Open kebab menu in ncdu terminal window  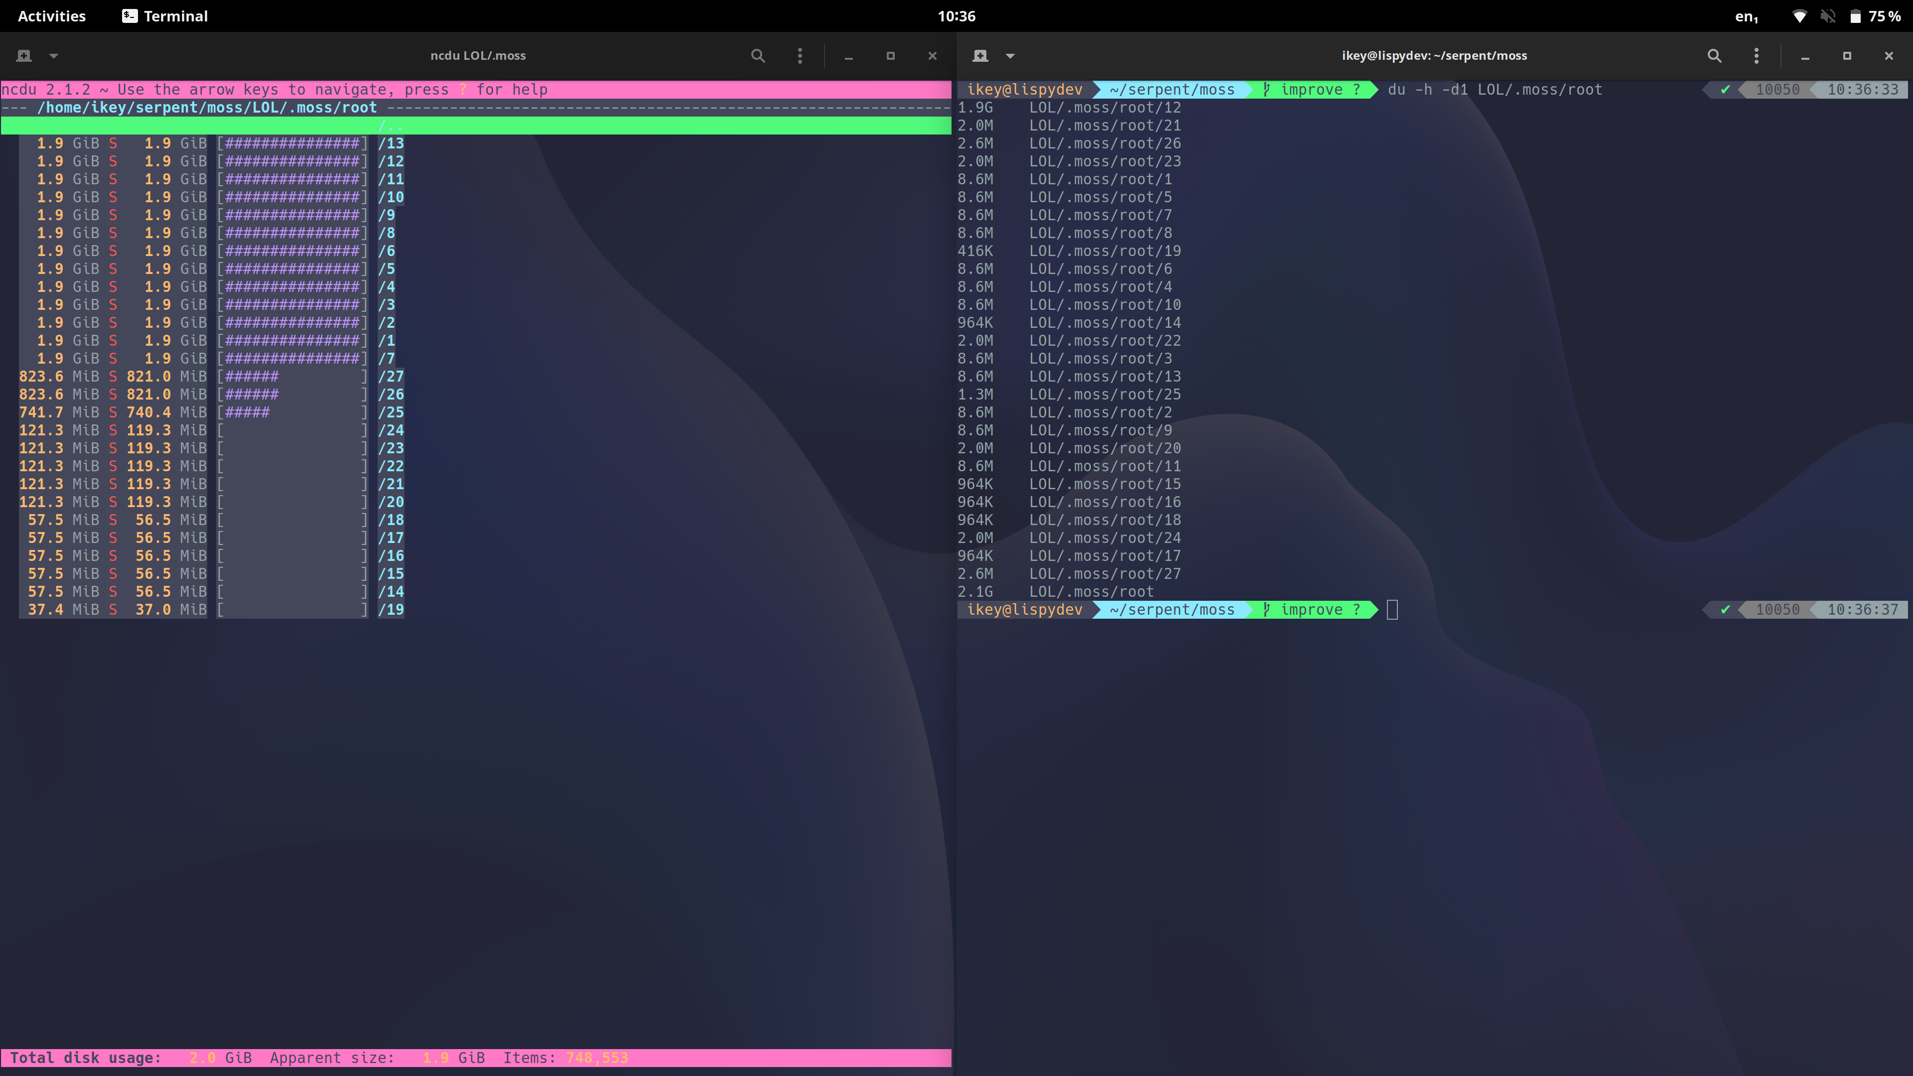click(800, 56)
